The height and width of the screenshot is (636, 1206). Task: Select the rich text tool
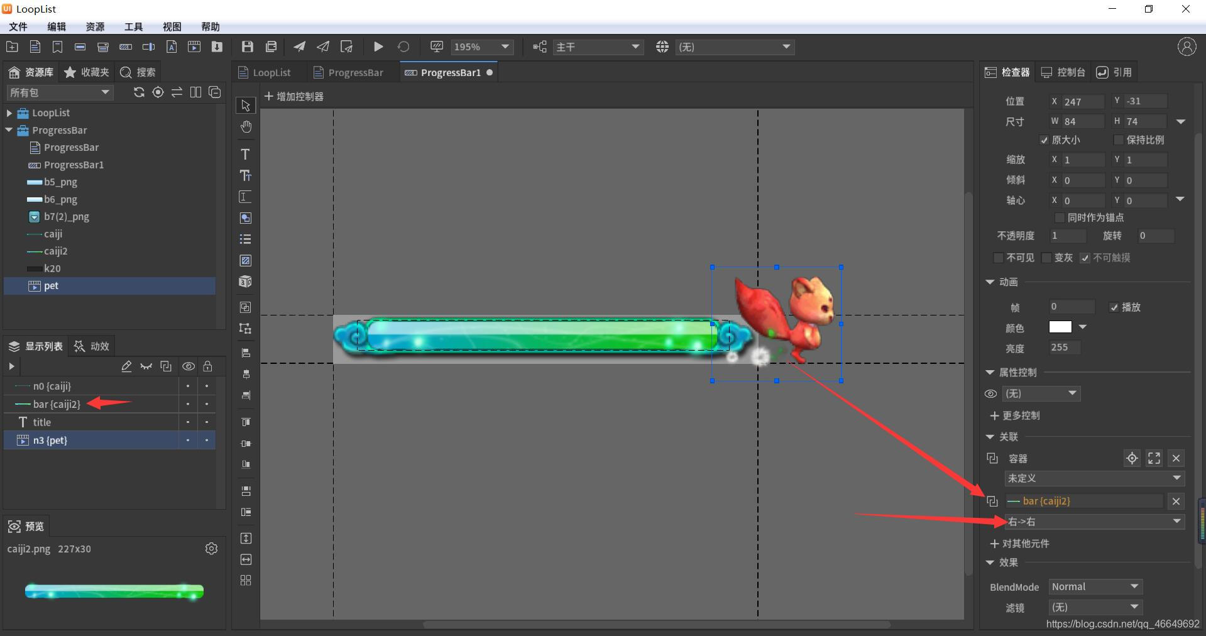pyautogui.click(x=246, y=176)
